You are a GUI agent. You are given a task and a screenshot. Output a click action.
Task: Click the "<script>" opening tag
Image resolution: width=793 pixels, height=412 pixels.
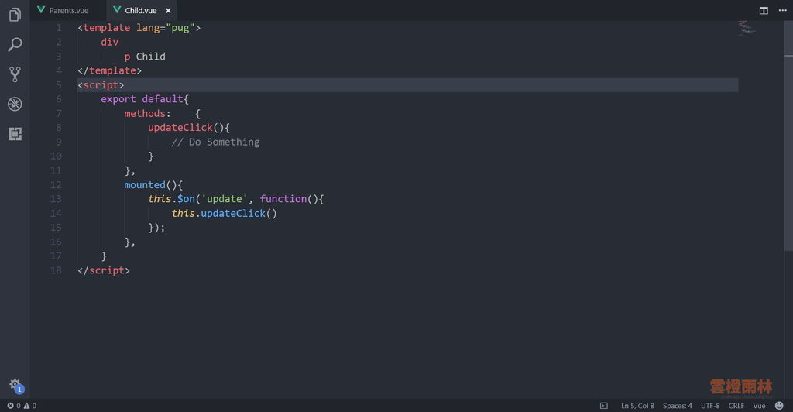[x=101, y=85]
